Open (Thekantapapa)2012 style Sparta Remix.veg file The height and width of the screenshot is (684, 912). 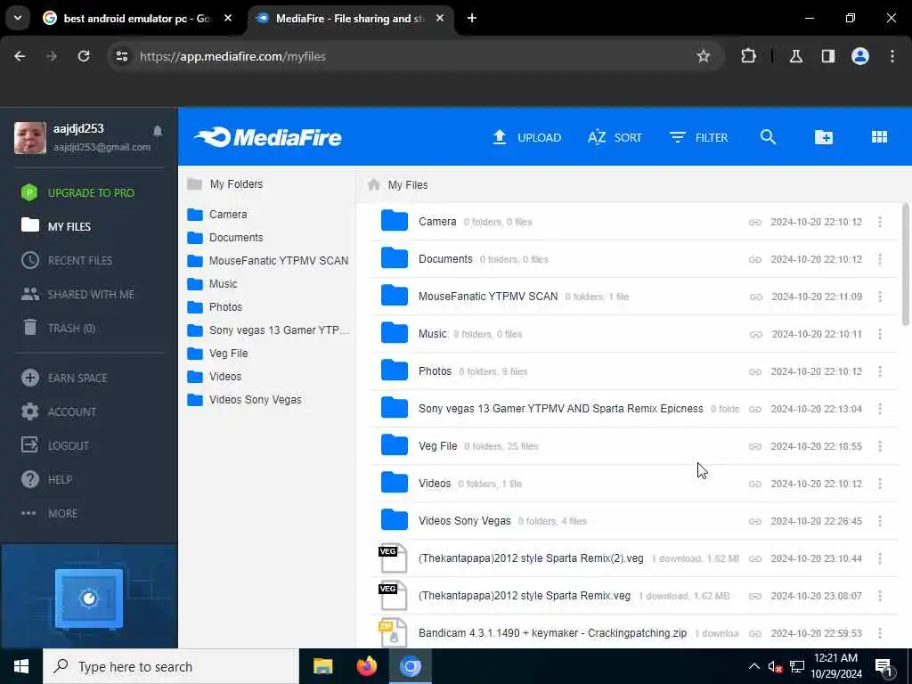pyautogui.click(x=524, y=596)
